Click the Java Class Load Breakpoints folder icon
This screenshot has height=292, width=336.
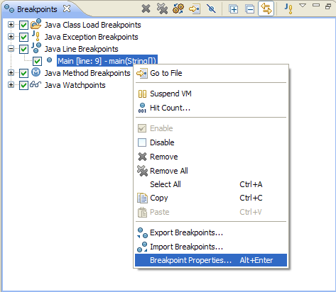[36, 24]
